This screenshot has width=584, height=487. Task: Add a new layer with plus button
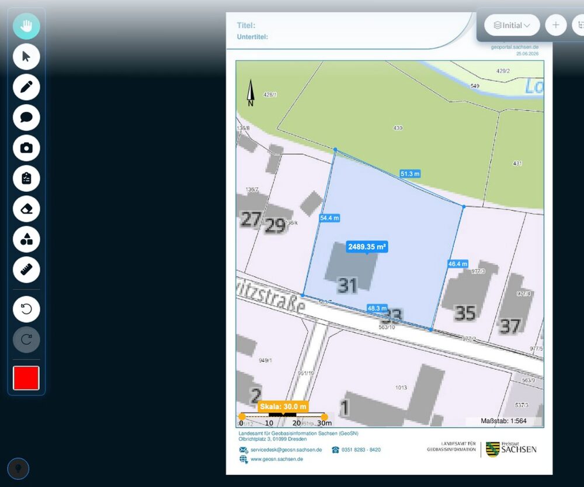[x=556, y=25]
